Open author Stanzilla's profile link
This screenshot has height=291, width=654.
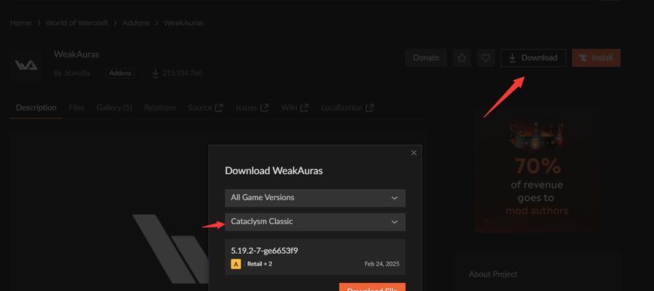pos(77,73)
